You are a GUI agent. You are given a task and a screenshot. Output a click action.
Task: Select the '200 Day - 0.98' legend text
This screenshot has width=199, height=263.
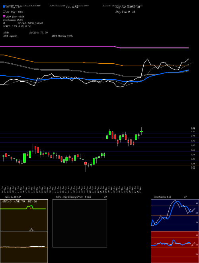pyautogui.click(x=16, y=17)
